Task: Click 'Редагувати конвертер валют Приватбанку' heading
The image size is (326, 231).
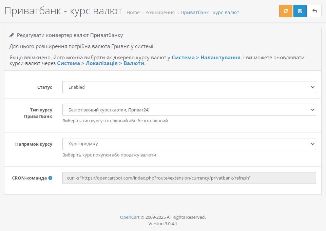Action: tap(70, 35)
